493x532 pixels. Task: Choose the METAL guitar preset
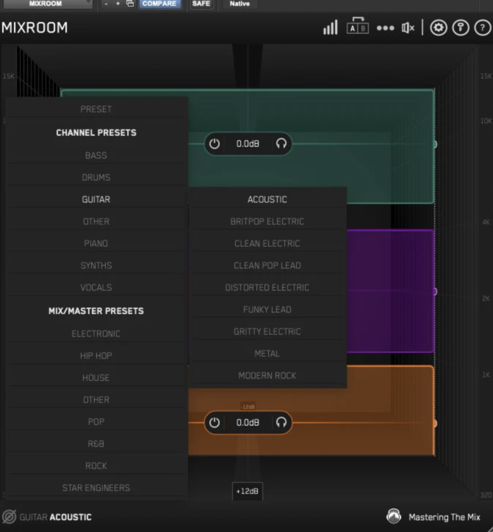267,354
